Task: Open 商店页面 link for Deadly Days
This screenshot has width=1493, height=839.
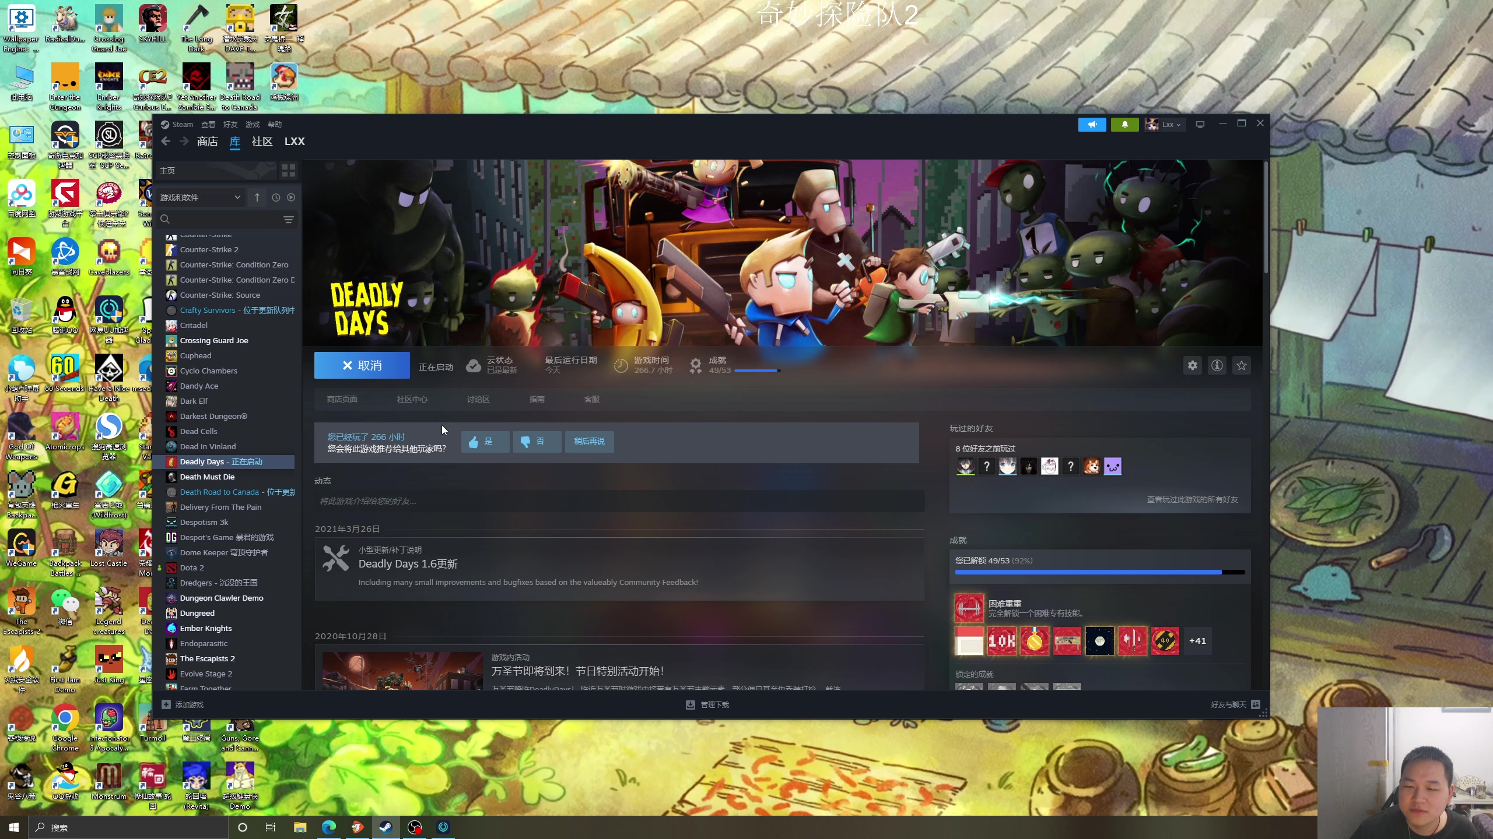Action: click(342, 399)
